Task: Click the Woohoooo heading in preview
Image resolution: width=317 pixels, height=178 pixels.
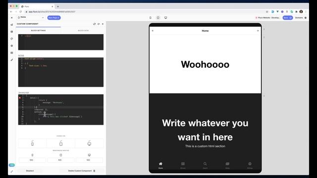Action: coord(205,65)
